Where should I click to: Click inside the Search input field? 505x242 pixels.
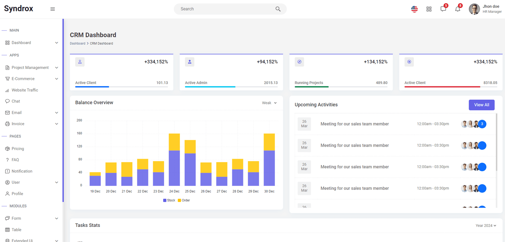tap(226, 9)
